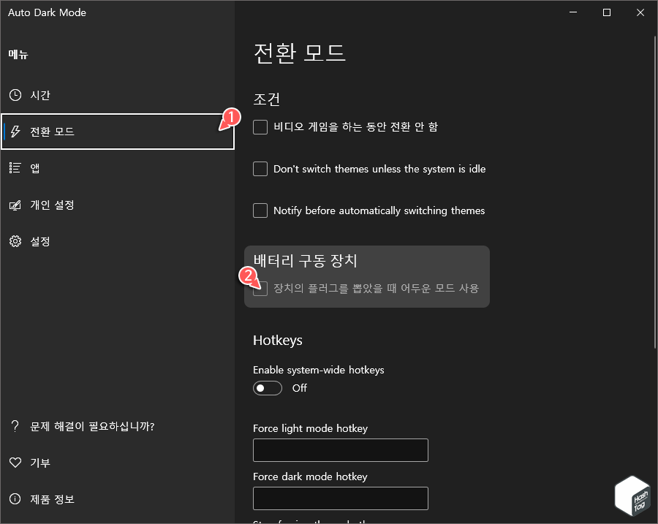The height and width of the screenshot is (524, 658).
Task: Click the Force light mode hotkey field
Action: (x=340, y=450)
